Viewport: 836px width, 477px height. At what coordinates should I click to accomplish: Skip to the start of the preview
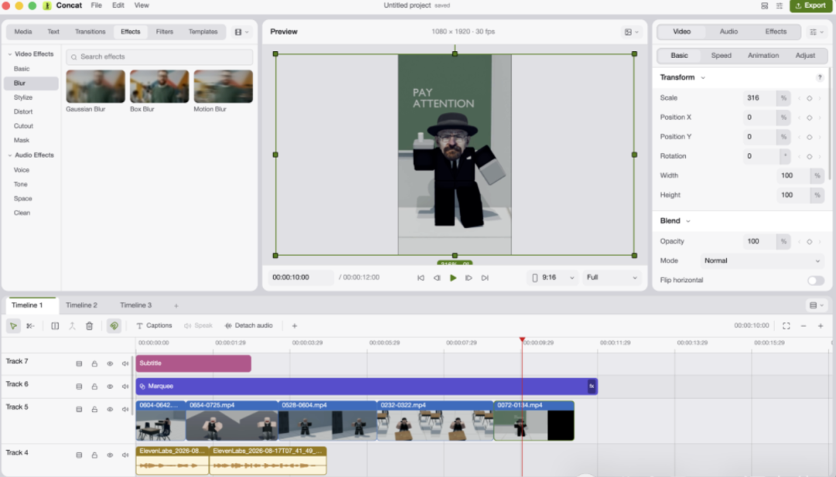[x=420, y=277]
